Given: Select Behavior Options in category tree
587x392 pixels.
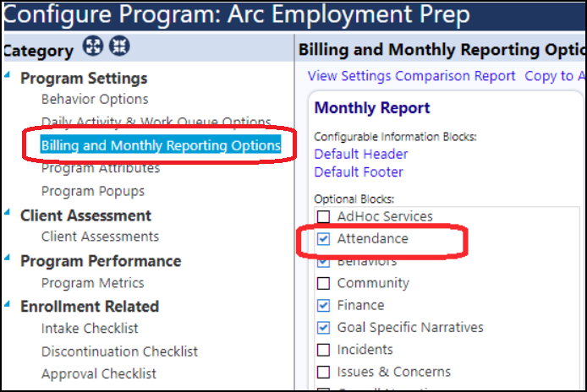Looking at the screenshot, I should (95, 99).
